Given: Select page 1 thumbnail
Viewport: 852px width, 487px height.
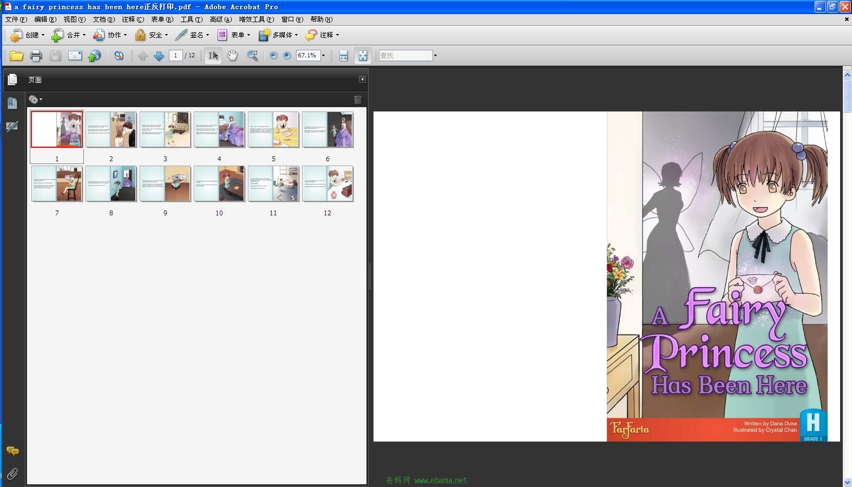Looking at the screenshot, I should tap(57, 129).
